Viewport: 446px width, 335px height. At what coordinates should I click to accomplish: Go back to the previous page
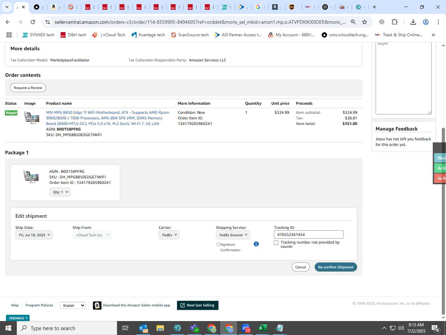[x=8, y=22]
